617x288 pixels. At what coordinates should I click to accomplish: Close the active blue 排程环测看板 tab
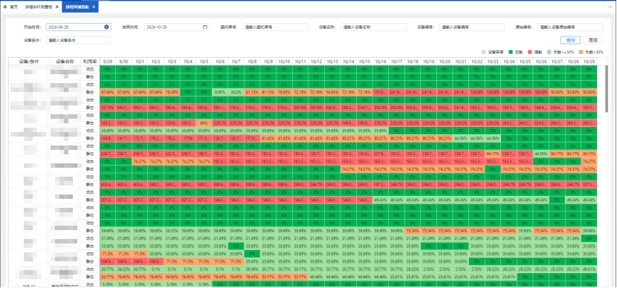click(93, 7)
